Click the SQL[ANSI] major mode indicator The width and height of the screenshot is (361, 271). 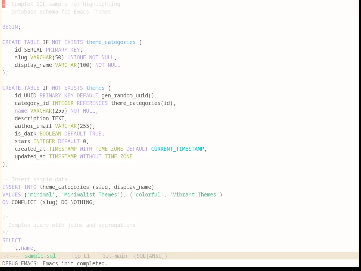(151, 256)
